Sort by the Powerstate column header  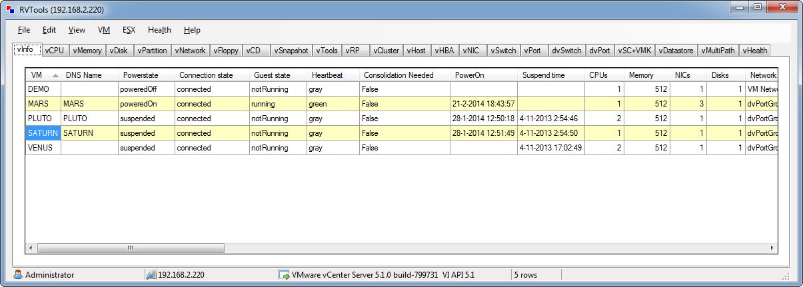(x=140, y=75)
